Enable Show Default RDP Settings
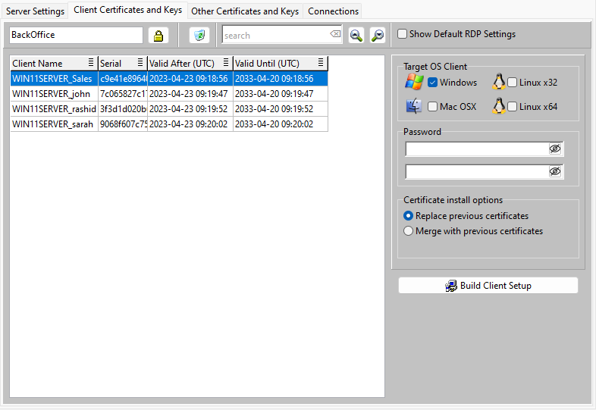Screen dimensions: 596x410 click(x=402, y=34)
